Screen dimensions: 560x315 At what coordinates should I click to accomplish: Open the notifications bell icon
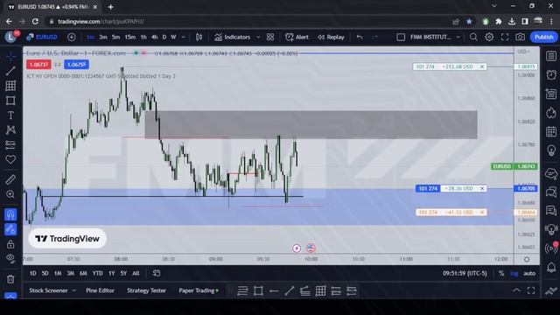[551, 267]
